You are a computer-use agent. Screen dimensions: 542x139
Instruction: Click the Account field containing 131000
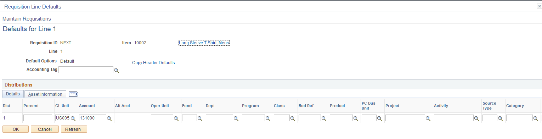pos(92,118)
